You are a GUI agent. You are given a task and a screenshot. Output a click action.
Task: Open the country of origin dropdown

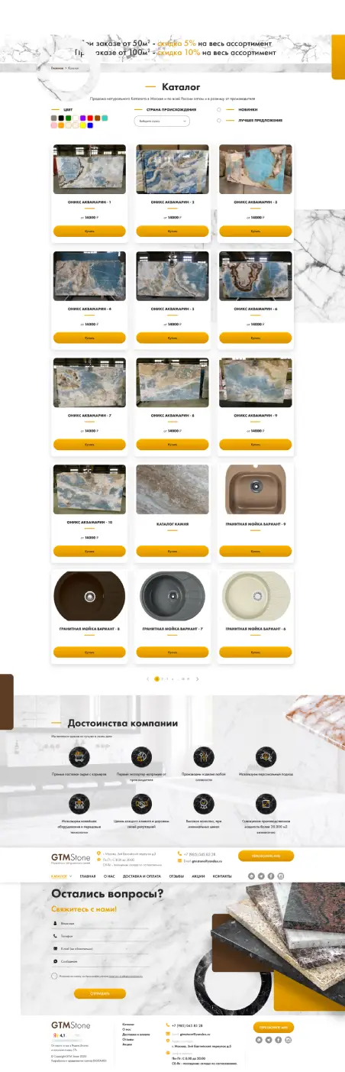162,121
